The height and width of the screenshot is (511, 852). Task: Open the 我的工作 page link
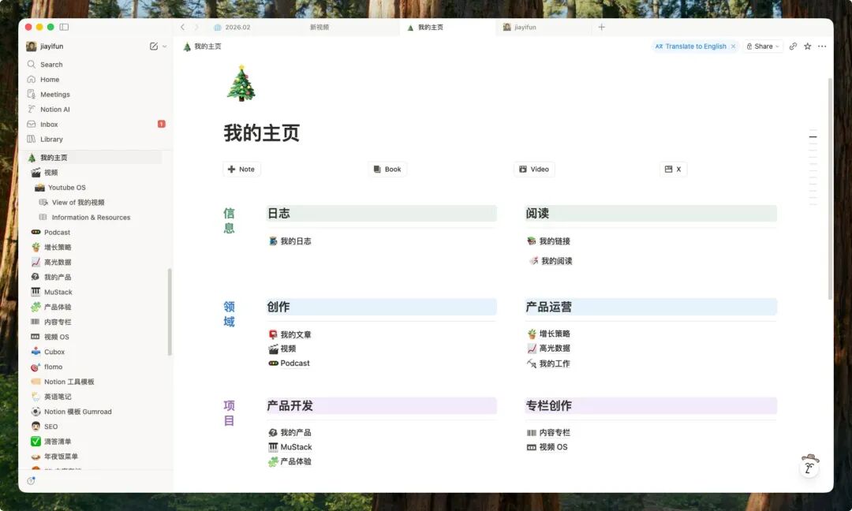pos(549,364)
